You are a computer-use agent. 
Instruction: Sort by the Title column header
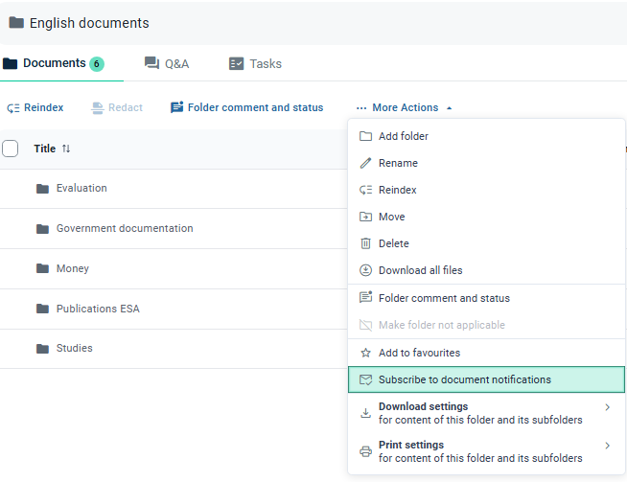coord(44,149)
